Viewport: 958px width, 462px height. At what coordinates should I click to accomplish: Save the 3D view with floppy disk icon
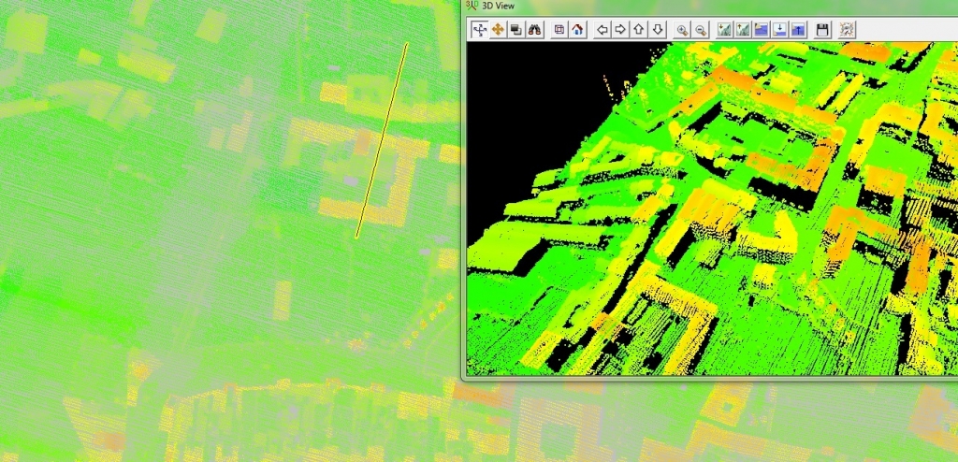[x=822, y=29]
